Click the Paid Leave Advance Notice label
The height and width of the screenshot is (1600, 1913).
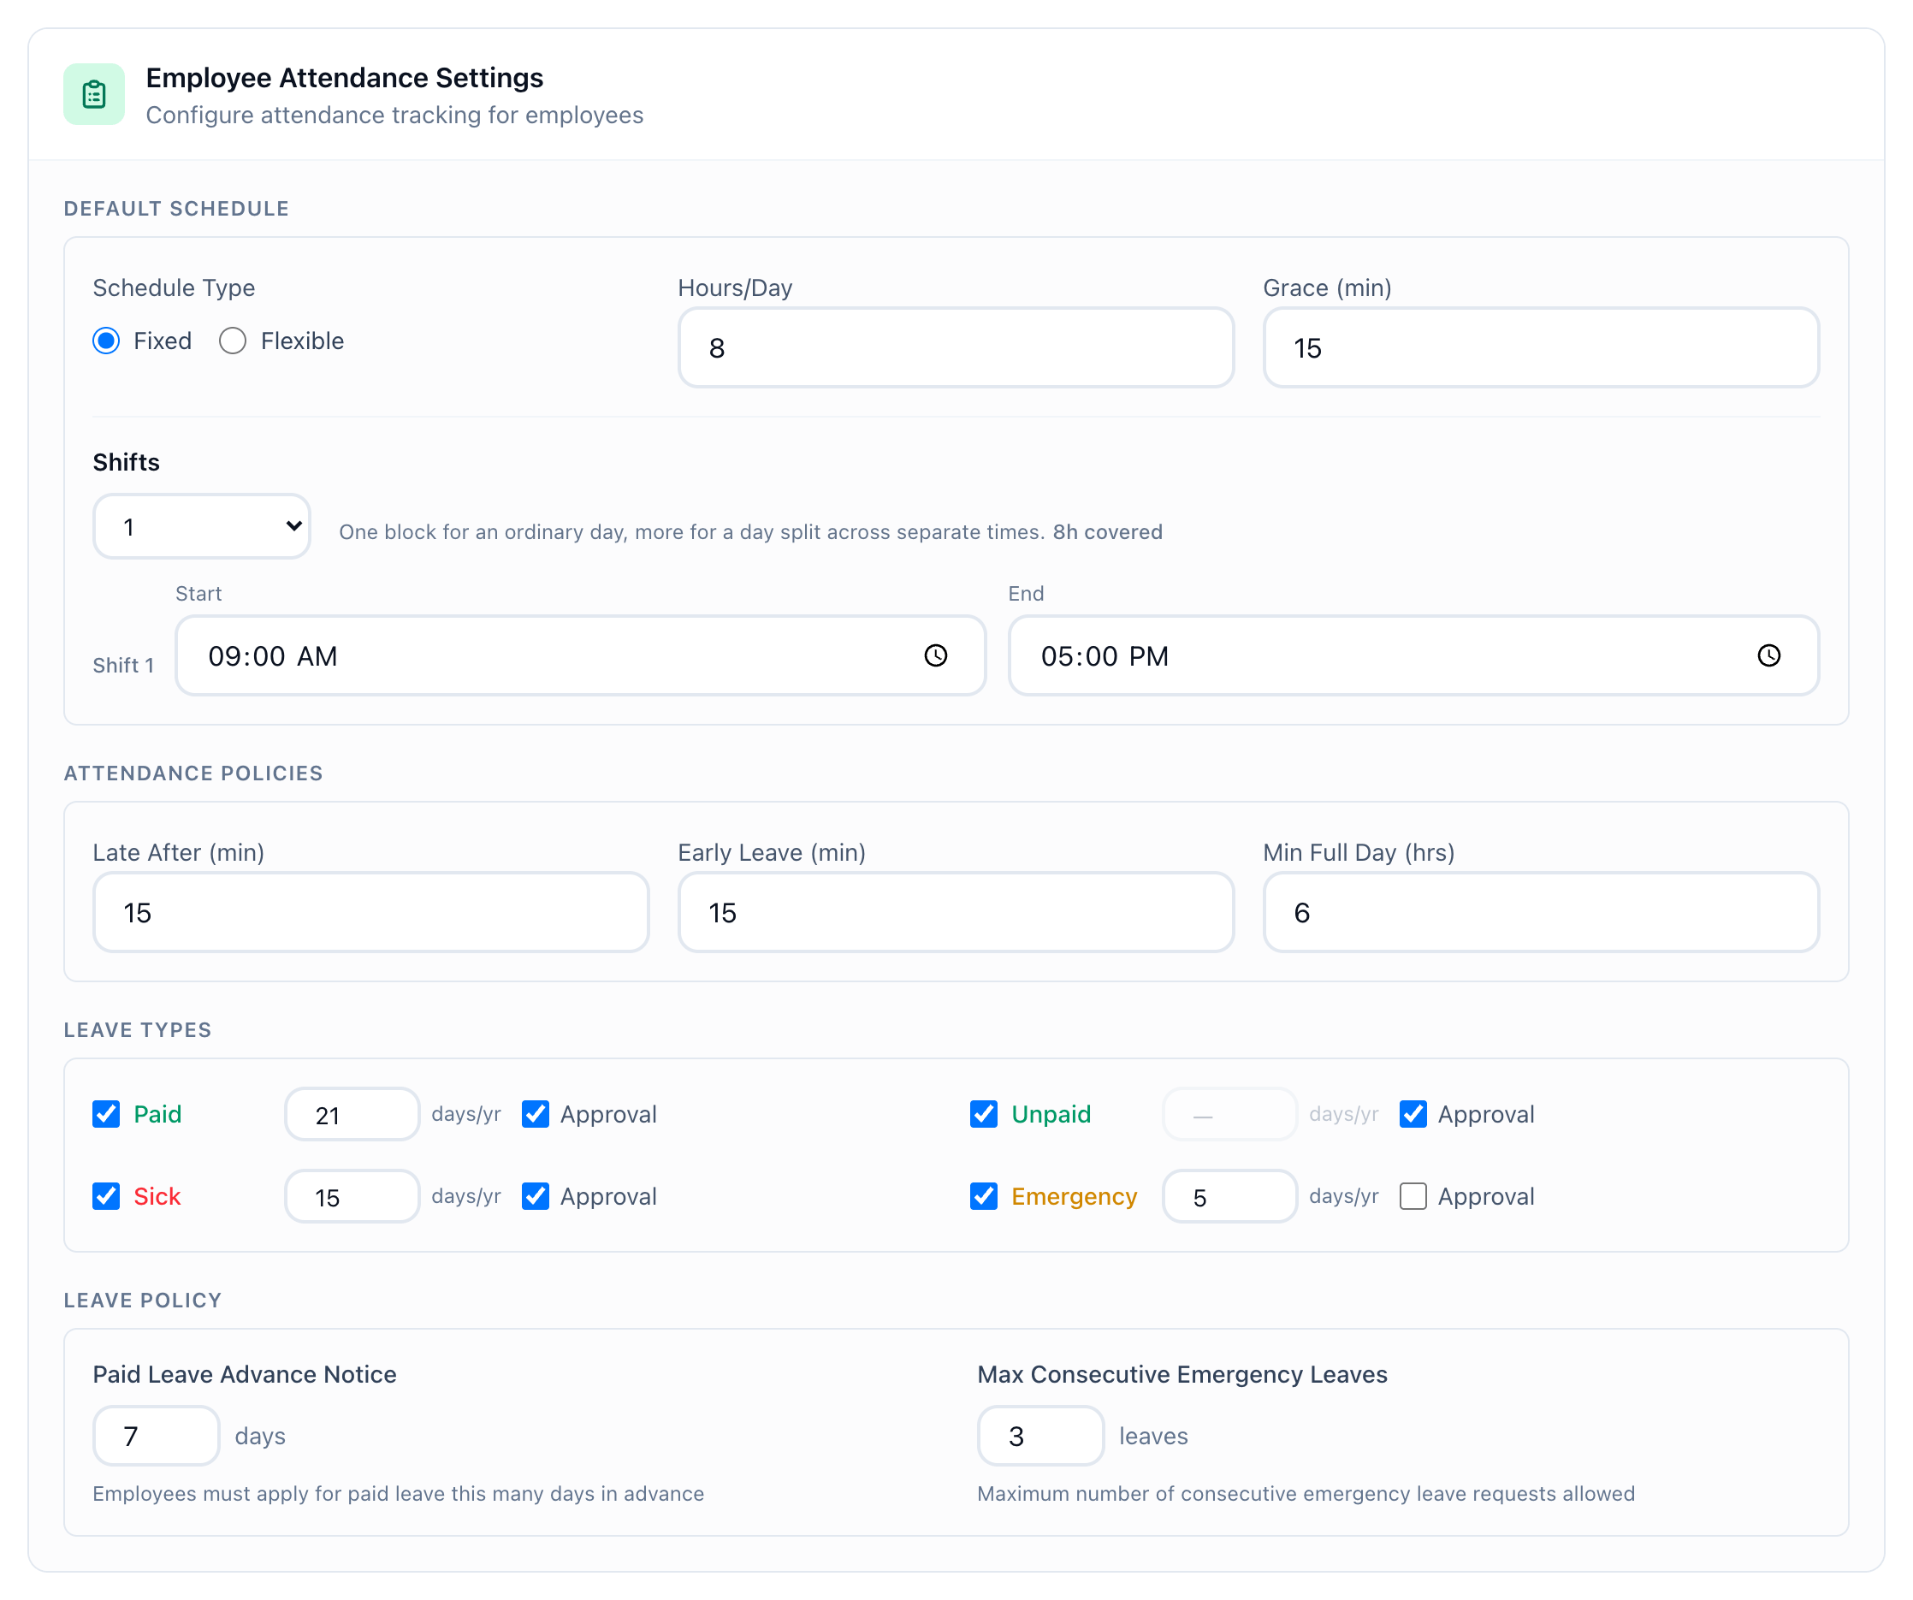pos(245,1375)
